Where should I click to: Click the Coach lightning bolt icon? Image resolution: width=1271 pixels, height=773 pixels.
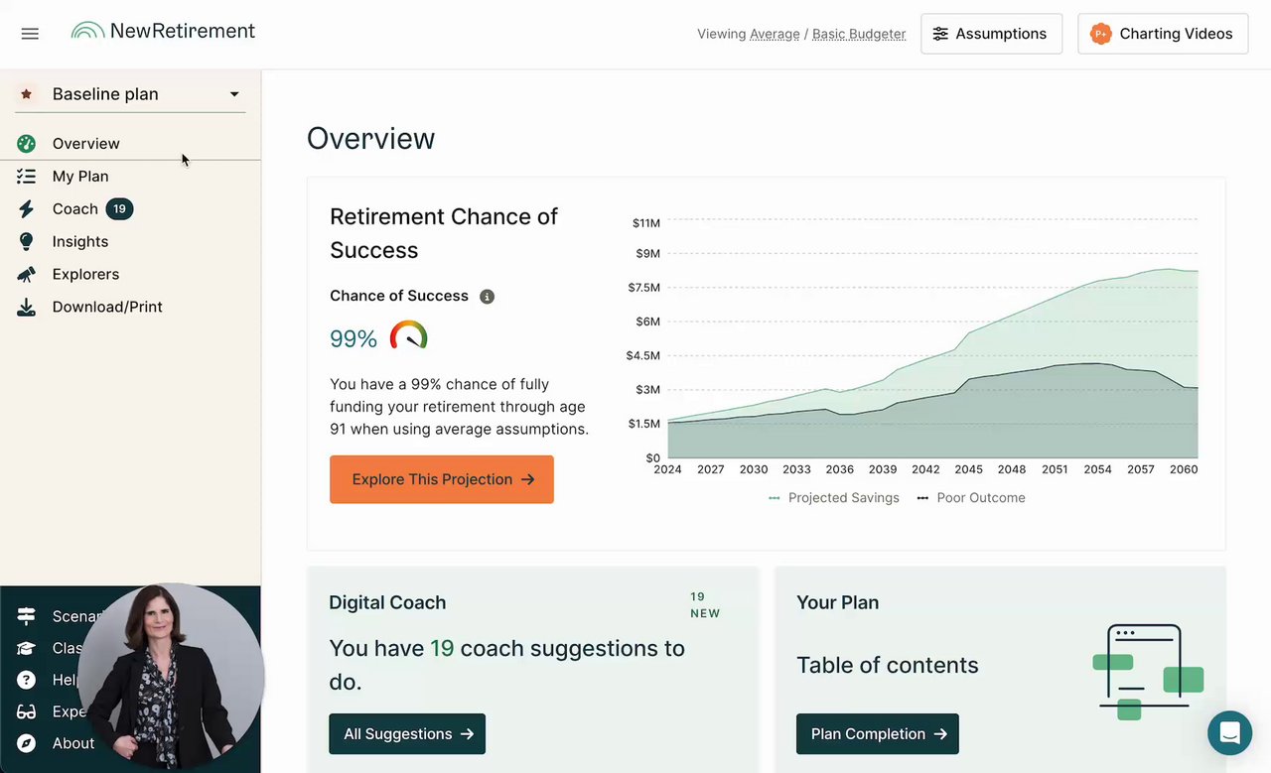[x=27, y=209]
